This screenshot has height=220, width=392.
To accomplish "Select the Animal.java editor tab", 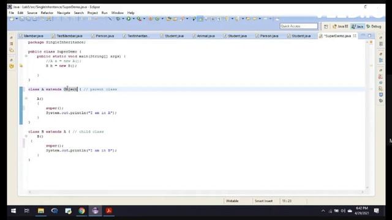I will point(204,36).
